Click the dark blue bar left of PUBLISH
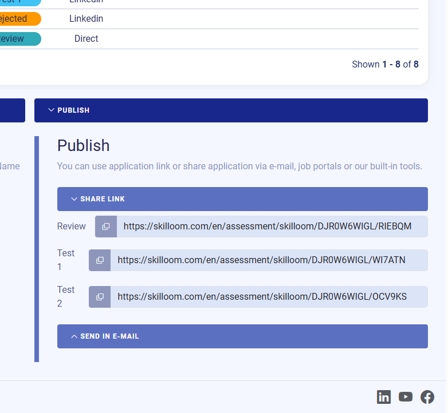 pos(12,110)
